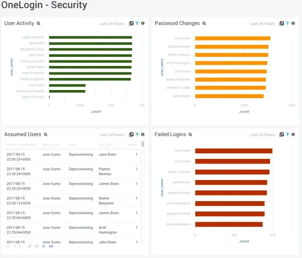The width and height of the screenshot is (302, 258).
Task: Click the Assumed Users table vertical scrollbar
Action: click(x=143, y=144)
